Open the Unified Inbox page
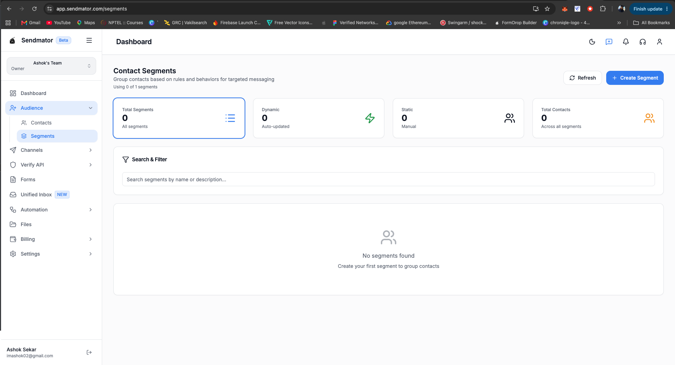Screen dimensions: 675x365 point(51,195)
